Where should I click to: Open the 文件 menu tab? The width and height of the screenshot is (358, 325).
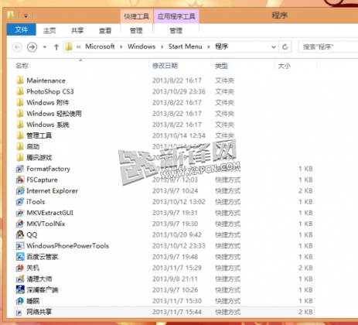(x=22, y=29)
